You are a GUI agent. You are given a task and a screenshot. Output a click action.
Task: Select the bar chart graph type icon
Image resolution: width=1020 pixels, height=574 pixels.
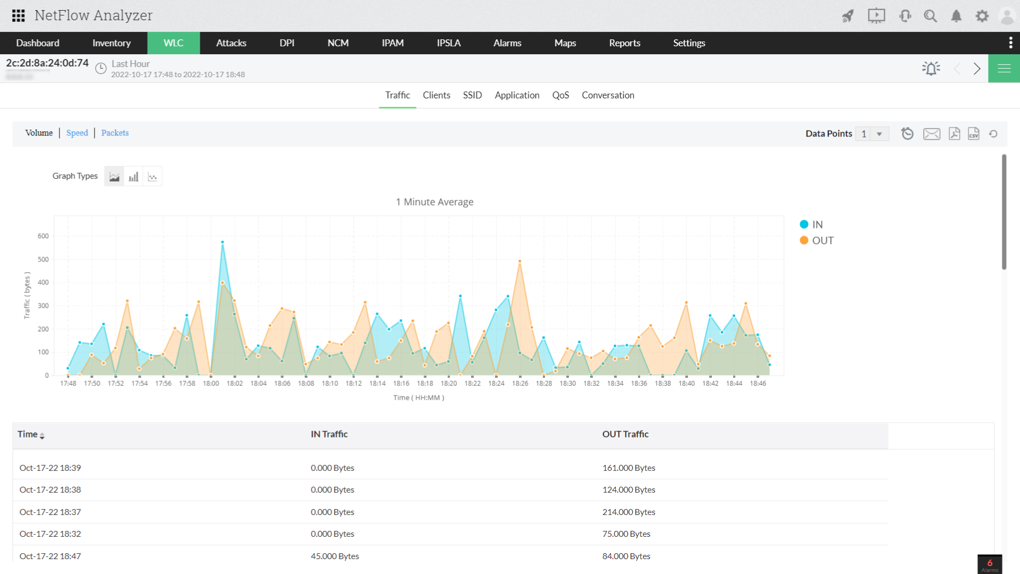point(133,176)
